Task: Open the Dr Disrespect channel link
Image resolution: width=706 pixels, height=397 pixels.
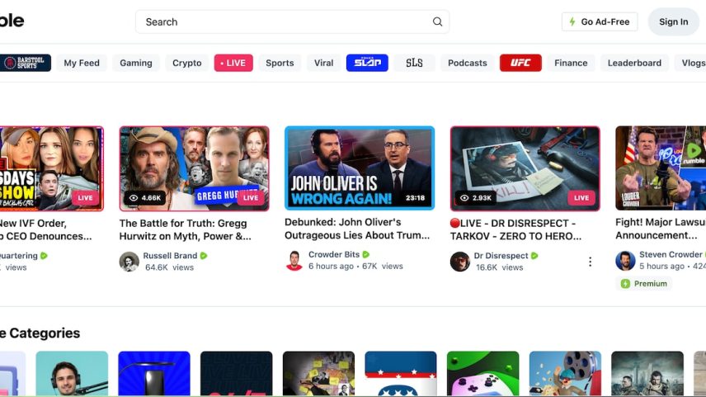Action: 501,256
